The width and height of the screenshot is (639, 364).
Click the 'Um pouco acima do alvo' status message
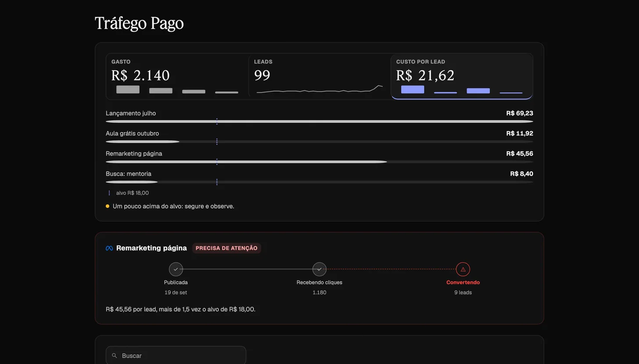click(x=173, y=206)
